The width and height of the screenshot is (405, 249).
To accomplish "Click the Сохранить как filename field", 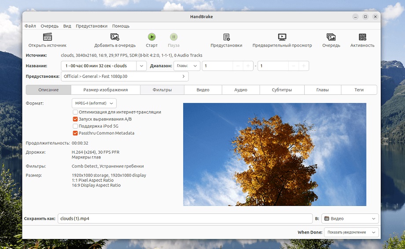I will tap(185, 219).
